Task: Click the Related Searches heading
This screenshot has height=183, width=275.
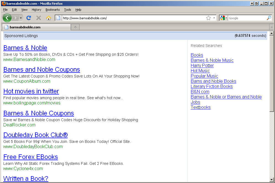Action: point(206,46)
